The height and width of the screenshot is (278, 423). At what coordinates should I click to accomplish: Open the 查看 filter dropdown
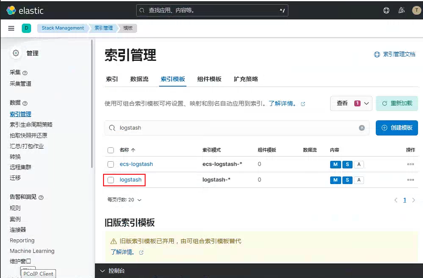[351, 104]
